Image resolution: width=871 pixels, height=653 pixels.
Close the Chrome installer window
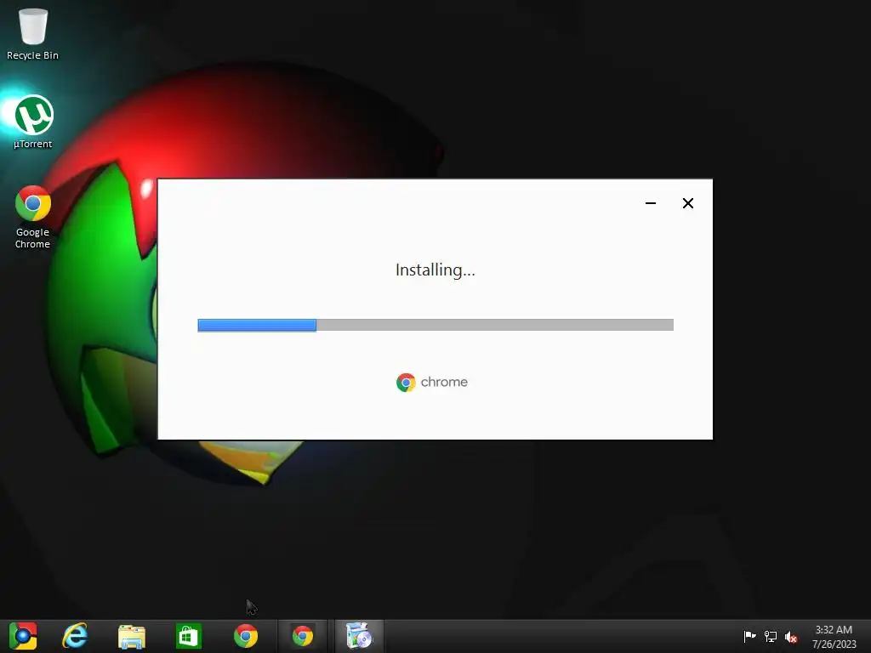pos(687,203)
